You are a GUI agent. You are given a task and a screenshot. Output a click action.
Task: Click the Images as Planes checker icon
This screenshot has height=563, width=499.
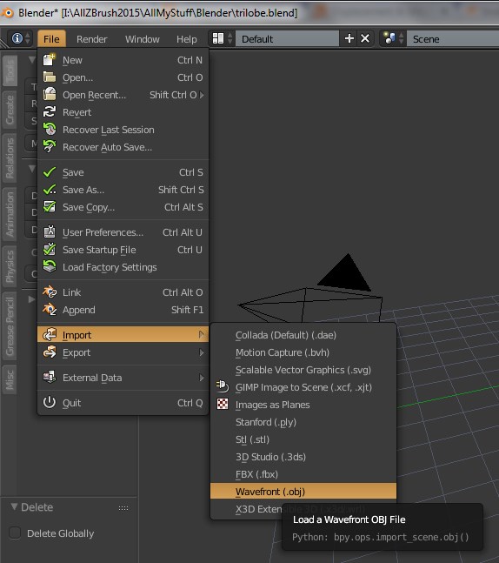coord(223,404)
